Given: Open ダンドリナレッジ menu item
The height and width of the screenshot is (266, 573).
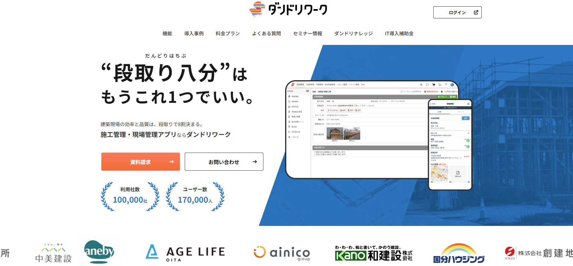Looking at the screenshot, I should pyautogui.click(x=353, y=33).
